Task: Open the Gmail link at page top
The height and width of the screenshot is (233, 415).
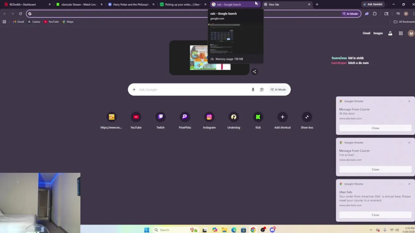Action: (x=366, y=33)
